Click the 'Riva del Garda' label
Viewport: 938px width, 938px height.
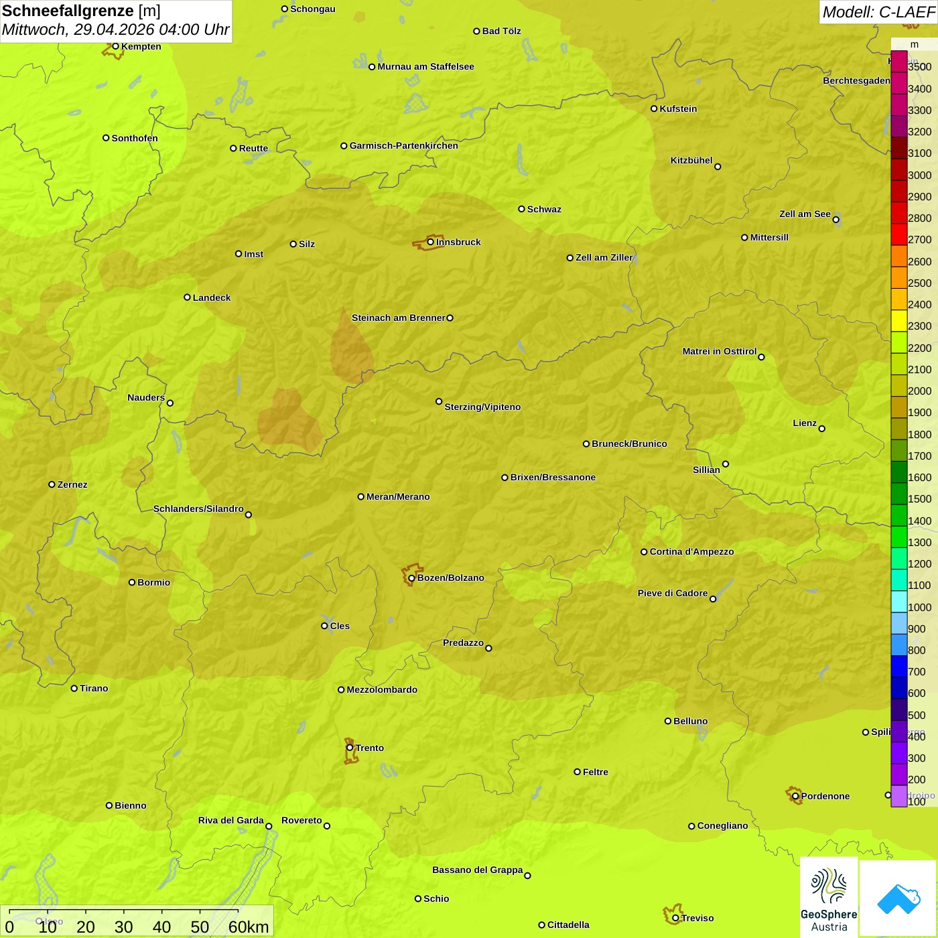[x=231, y=820]
